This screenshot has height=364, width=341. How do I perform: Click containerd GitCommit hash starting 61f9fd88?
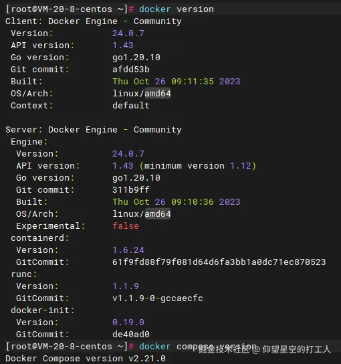[219, 262]
